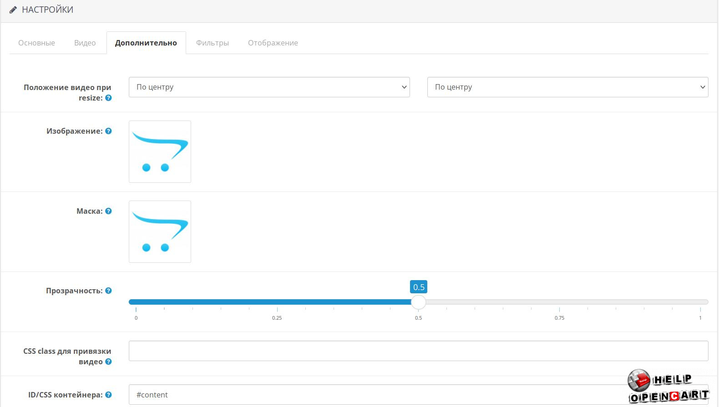The height and width of the screenshot is (407, 719).
Task: Click help icon beside Маска label
Action: tap(108, 211)
